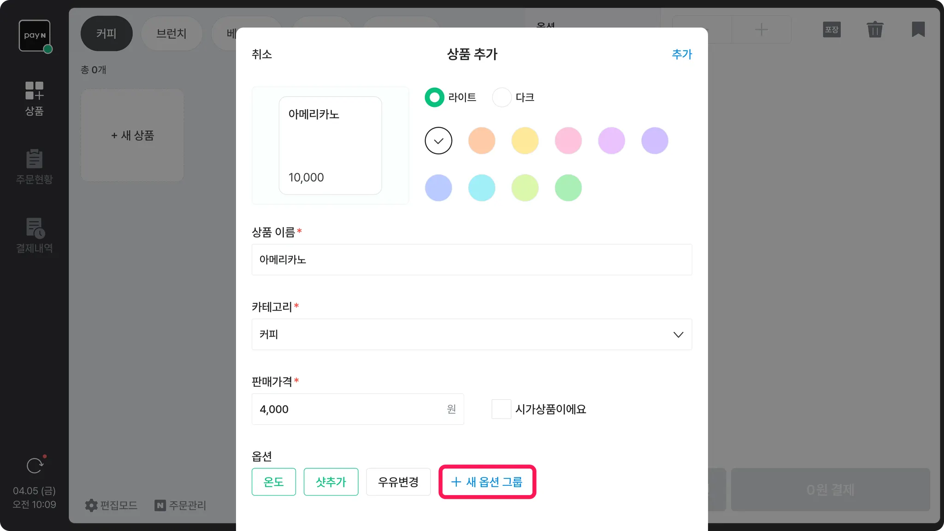944x531 pixels.
Task: Click the 포장 takeout icon
Action: [832, 29]
